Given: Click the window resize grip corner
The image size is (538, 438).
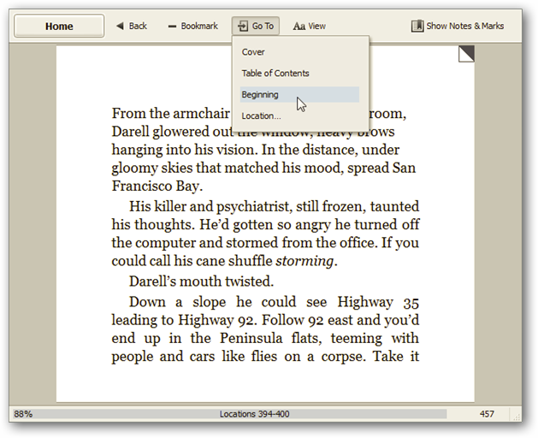Looking at the screenshot, I should coord(516,416).
